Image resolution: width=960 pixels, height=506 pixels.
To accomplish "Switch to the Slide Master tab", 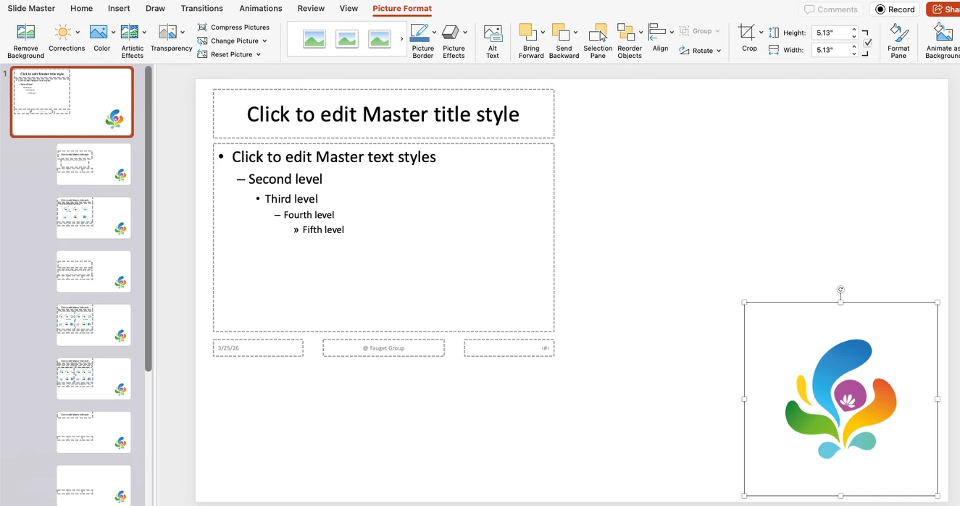I will click(x=31, y=8).
